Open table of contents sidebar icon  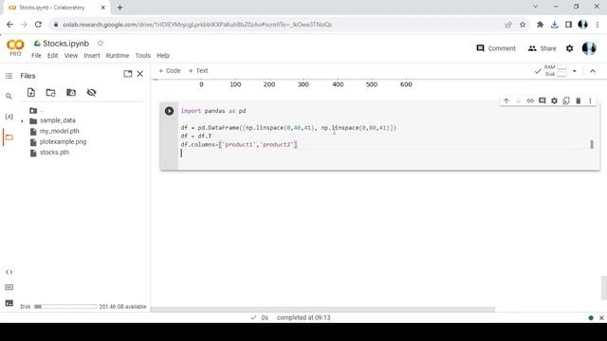click(x=9, y=76)
